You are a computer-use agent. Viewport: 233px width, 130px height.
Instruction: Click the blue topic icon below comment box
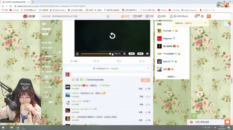point(77,79)
